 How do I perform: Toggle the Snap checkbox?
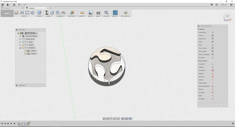[212, 42]
